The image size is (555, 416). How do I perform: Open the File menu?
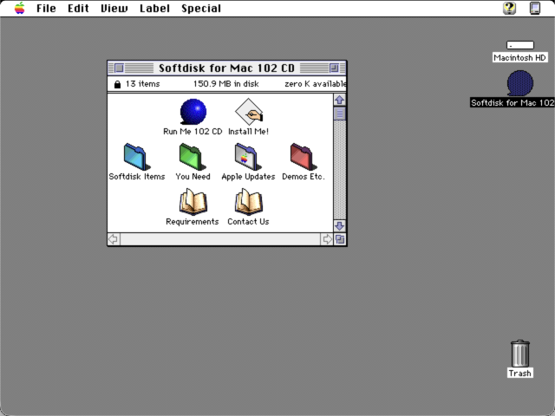point(46,8)
